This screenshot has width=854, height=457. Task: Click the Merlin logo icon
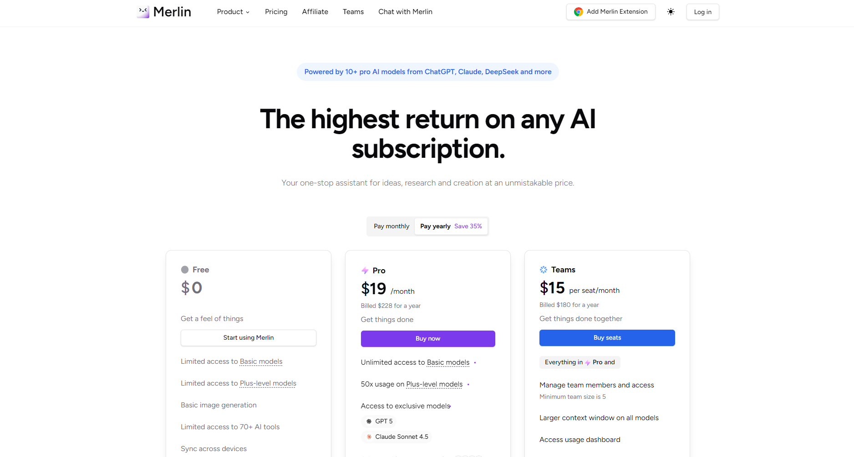tap(143, 12)
